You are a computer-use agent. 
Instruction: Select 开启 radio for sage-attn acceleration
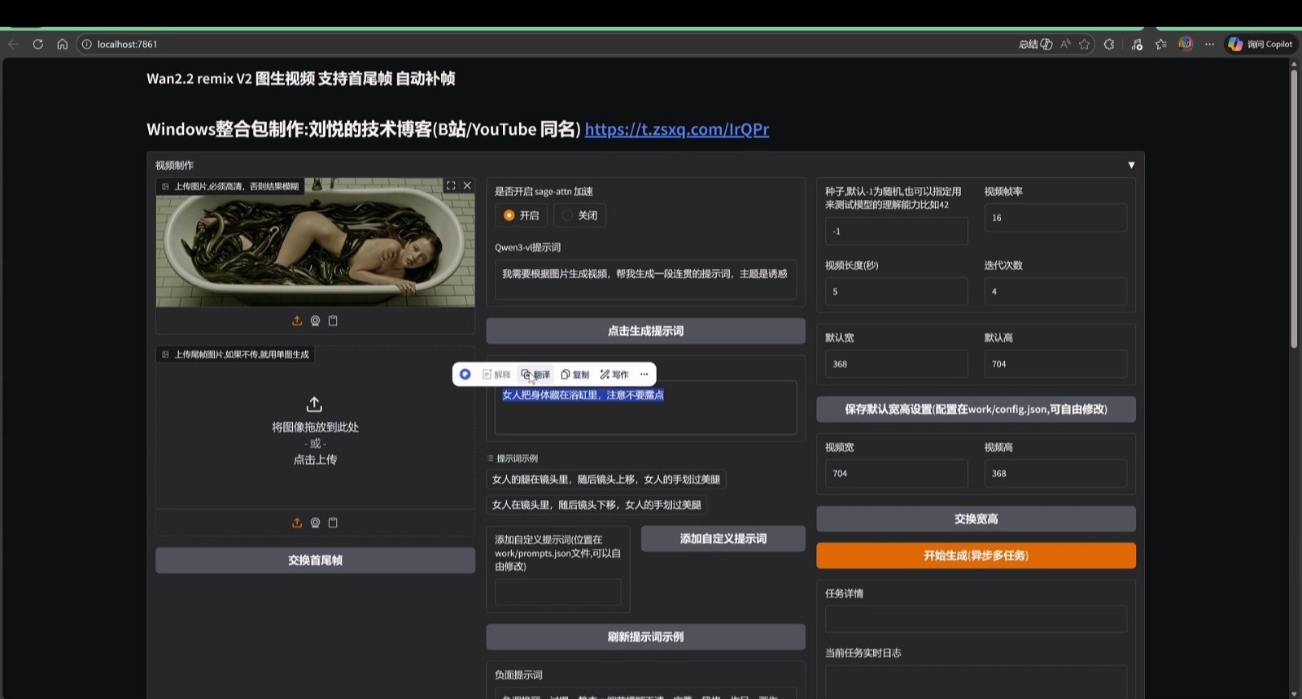(509, 215)
